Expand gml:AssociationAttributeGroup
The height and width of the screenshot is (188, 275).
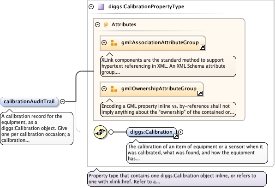104,42
